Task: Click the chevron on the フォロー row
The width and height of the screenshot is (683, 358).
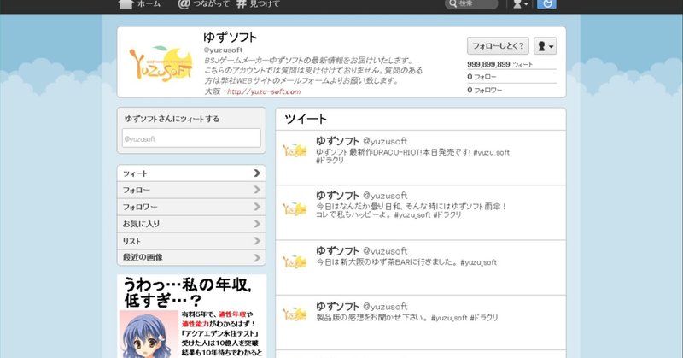Action: 257,190
